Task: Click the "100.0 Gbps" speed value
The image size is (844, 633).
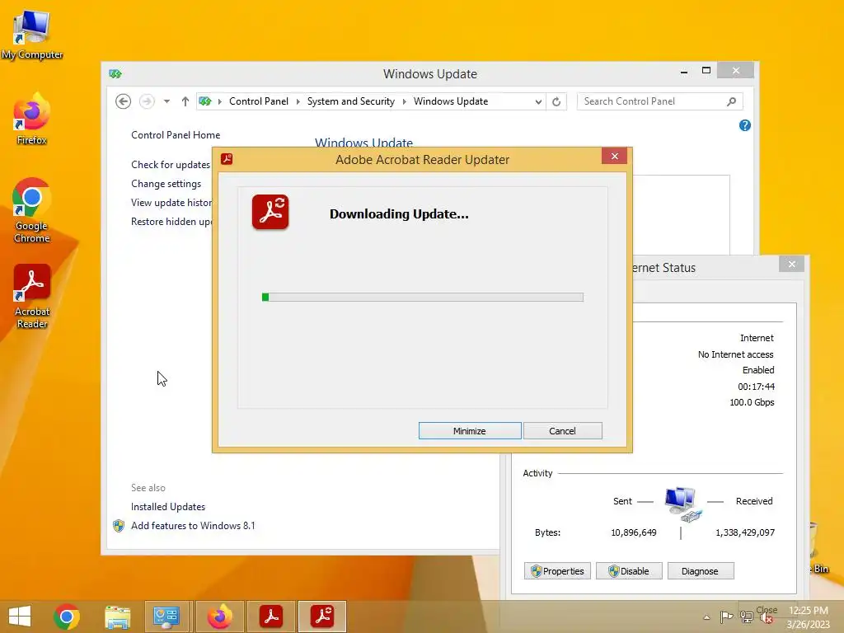Action: click(x=752, y=402)
